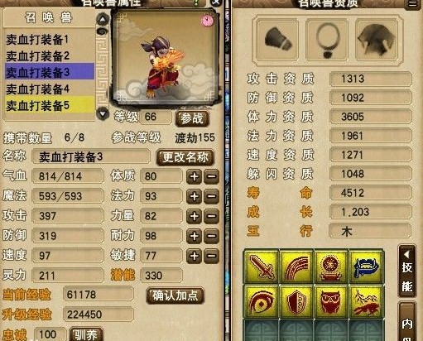Choose 卖血打装备1 from summon list

pos(50,40)
